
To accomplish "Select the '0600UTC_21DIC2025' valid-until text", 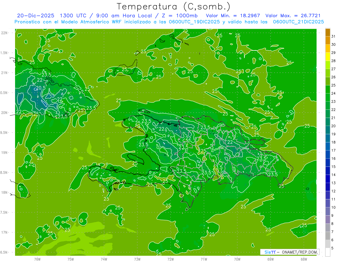I will [x=298, y=22].
